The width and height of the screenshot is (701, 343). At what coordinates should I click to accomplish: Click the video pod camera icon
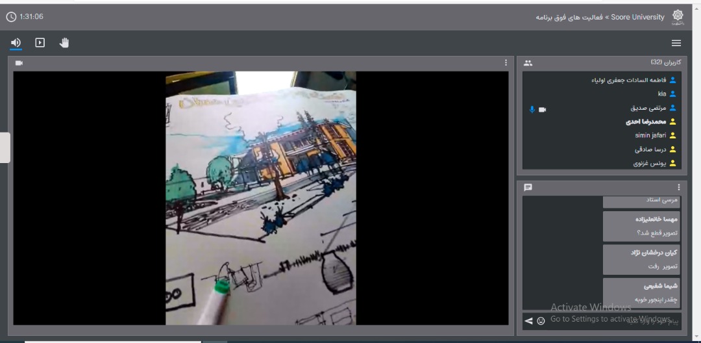19,63
